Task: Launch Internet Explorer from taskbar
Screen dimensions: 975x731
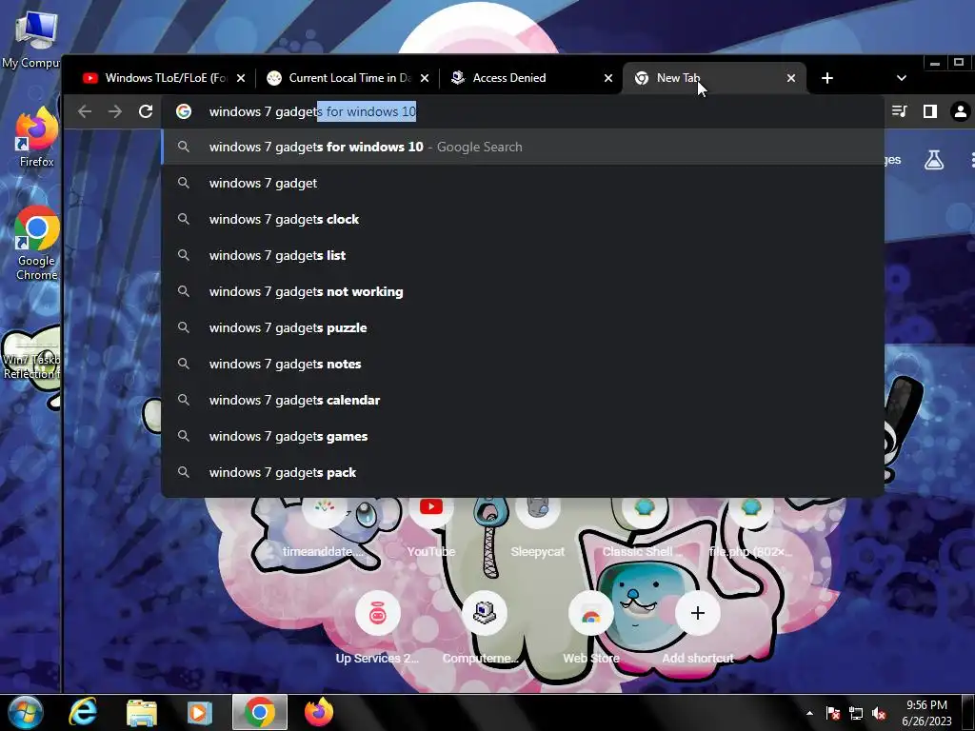Action: 83,712
